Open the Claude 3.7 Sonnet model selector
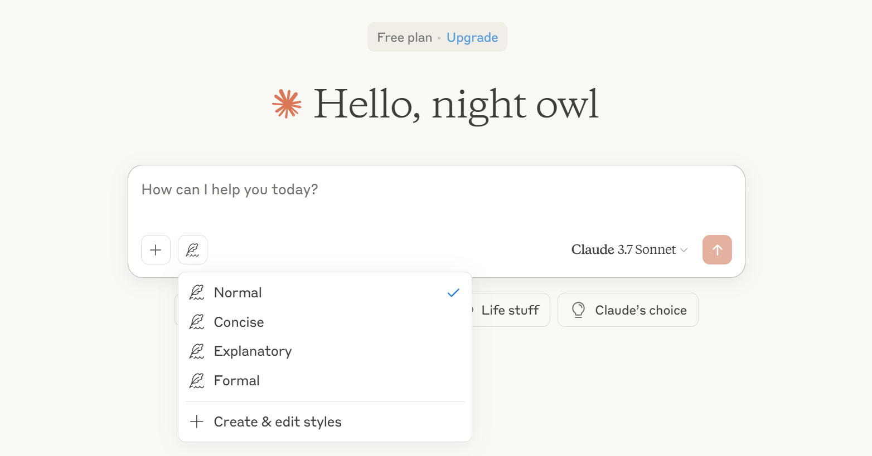Screen dimensions: 872x456 tap(629, 249)
